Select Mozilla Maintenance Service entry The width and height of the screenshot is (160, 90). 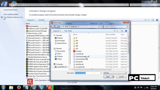point(37,57)
